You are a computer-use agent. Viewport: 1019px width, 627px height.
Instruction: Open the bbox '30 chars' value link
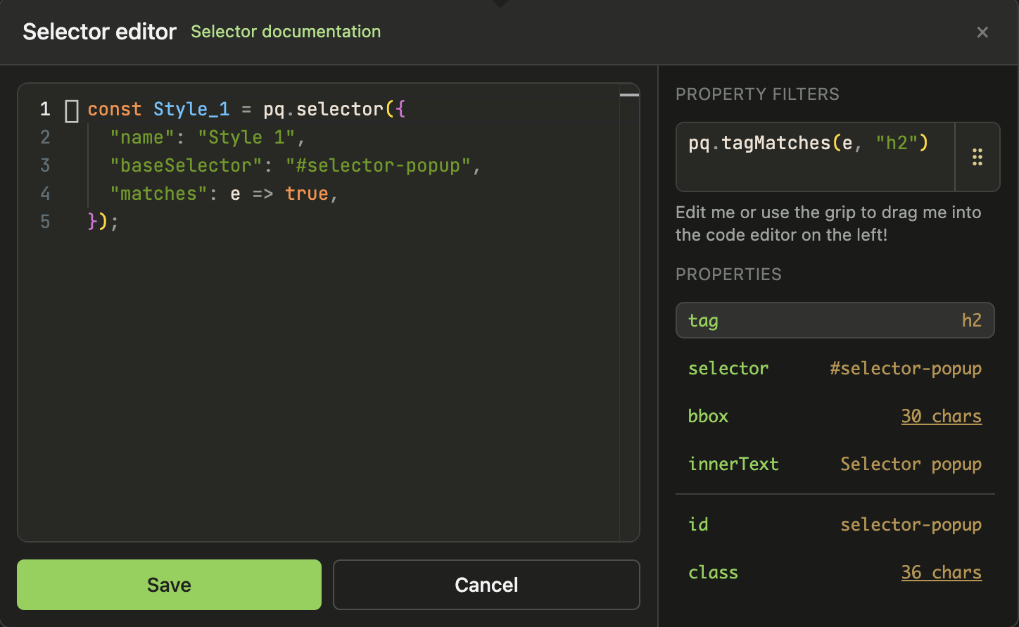pos(941,417)
